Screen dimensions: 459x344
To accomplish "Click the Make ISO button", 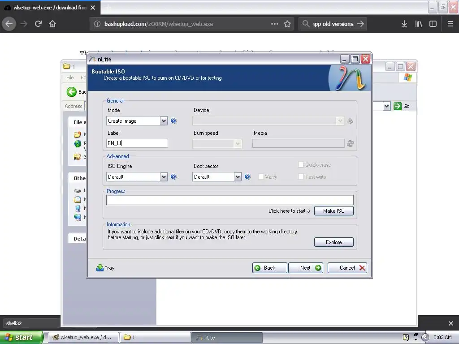I will (x=333, y=211).
